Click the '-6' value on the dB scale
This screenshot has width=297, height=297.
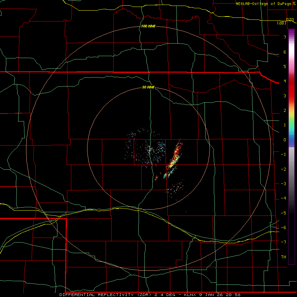[x=283, y=228]
